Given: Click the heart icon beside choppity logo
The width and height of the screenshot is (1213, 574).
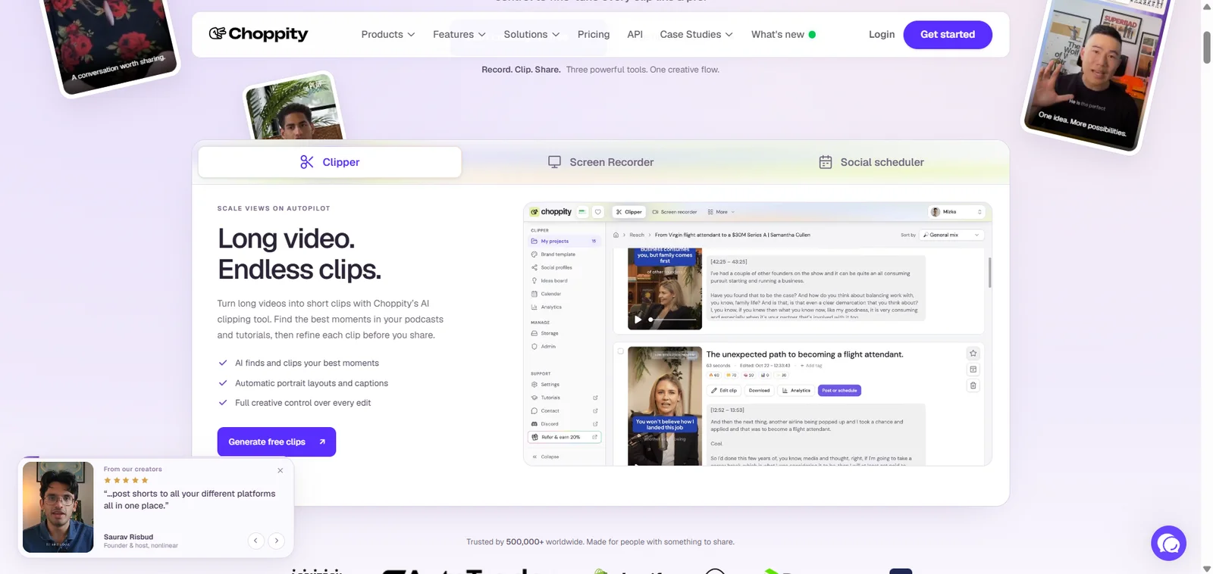Looking at the screenshot, I should click(598, 212).
